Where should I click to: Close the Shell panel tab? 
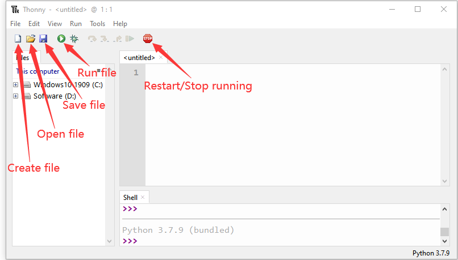point(143,197)
